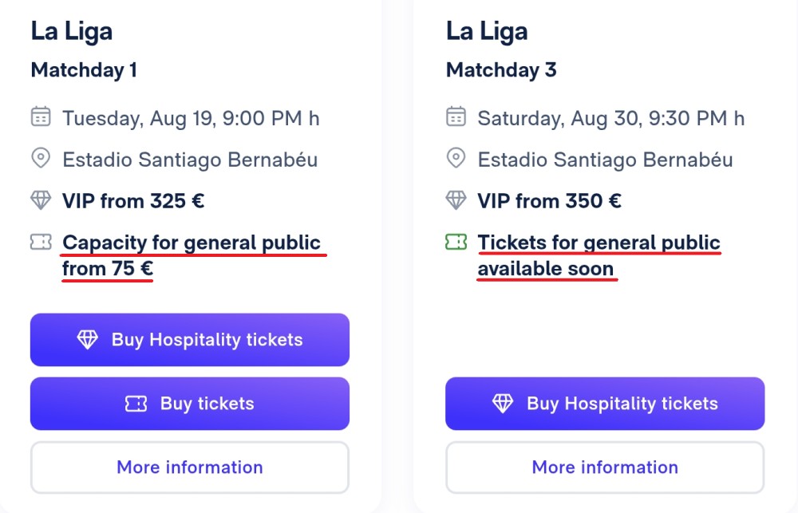Click green ticket icon beside Tickets for general public
Viewport: 798px width, 513px height.
(456, 242)
